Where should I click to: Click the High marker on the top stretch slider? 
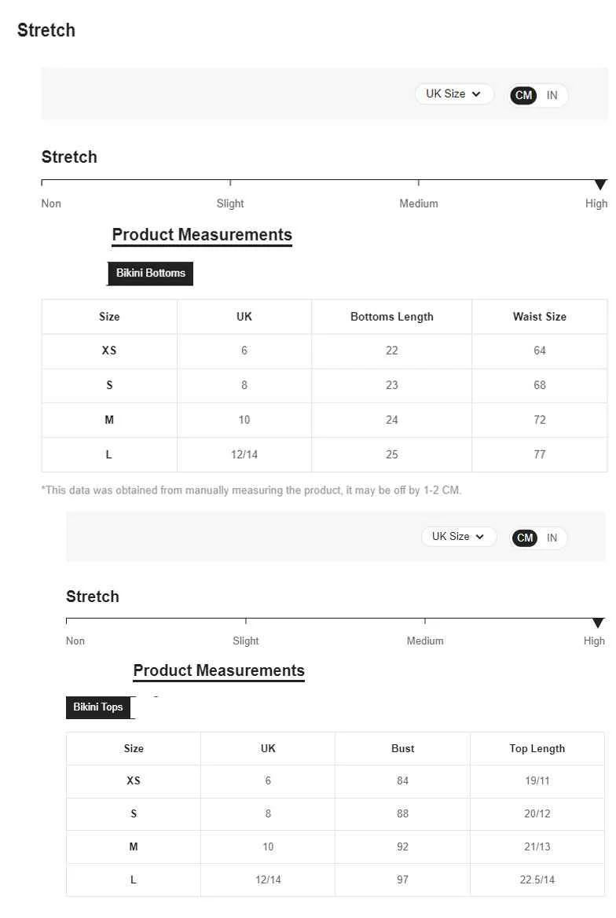pyautogui.click(x=599, y=185)
